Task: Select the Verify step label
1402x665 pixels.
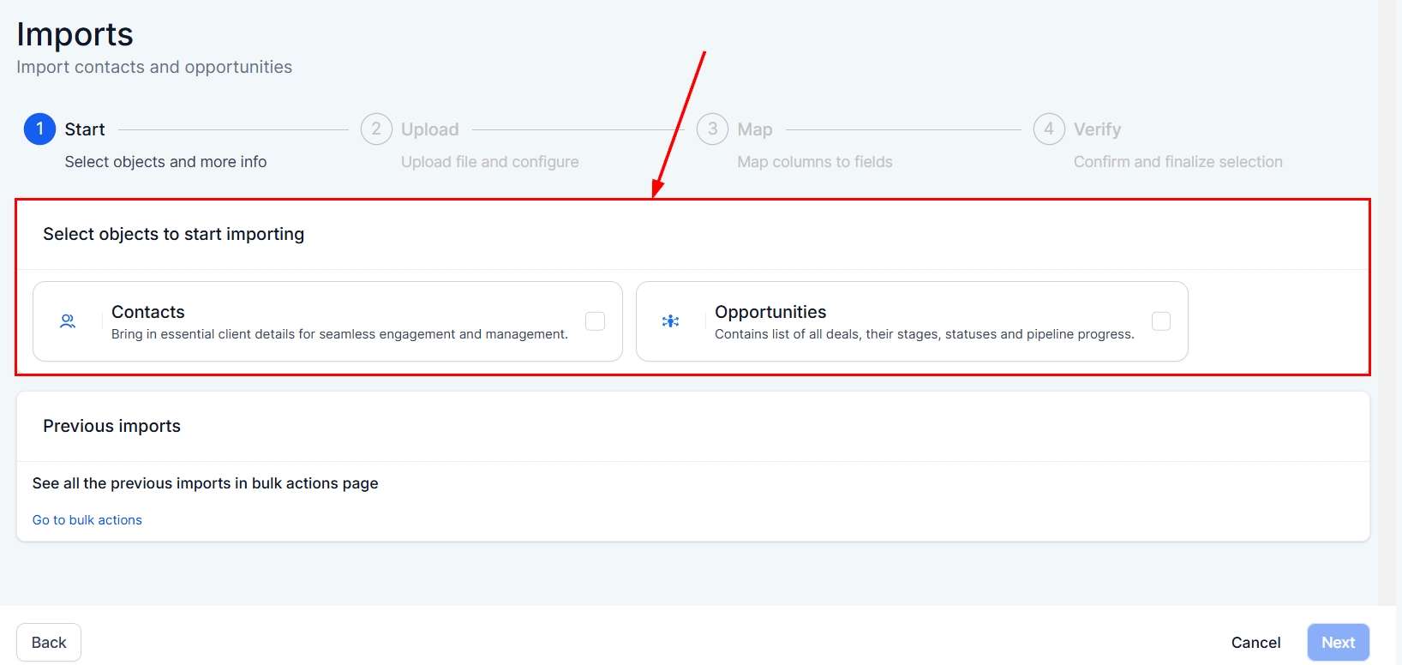Action: coord(1097,129)
